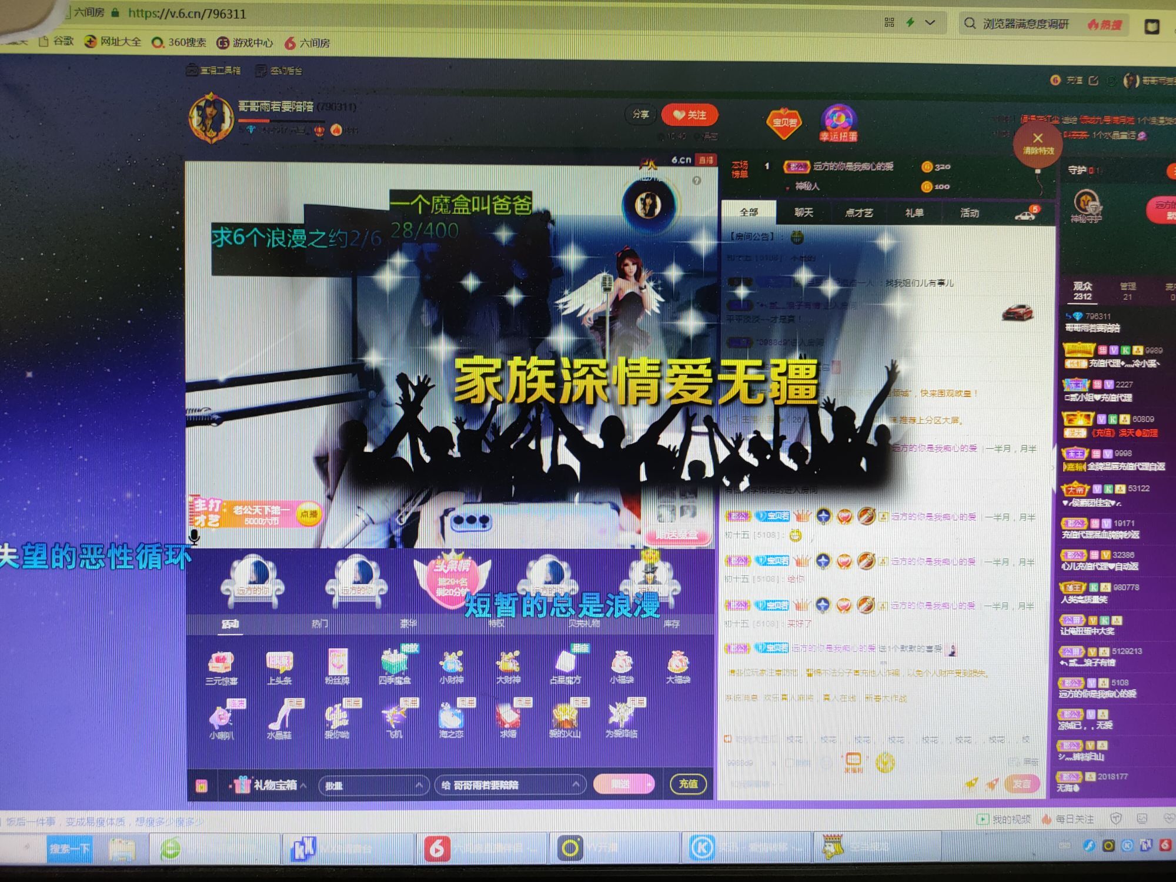Select the 三元惊喜 gift icon
Image resolution: width=1176 pixels, height=882 pixels.
(221, 663)
